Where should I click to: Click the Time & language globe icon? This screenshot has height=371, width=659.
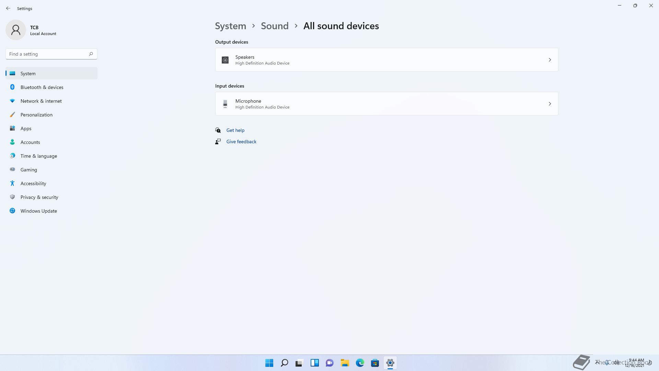12,156
